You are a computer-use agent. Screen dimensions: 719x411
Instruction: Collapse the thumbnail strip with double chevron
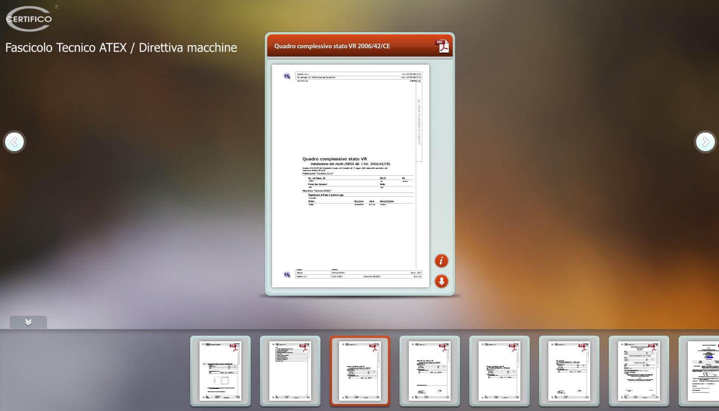pyautogui.click(x=28, y=322)
